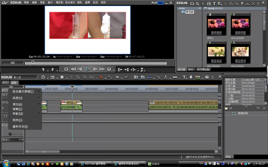The width and height of the screenshot is (268, 167).
Task: Click the scissors Cut icon in timeline toolbar
Action: tap(71, 77)
